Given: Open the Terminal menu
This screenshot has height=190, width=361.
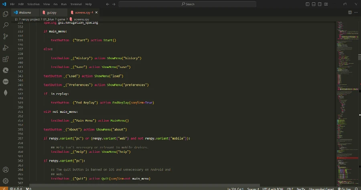Looking at the screenshot, I should pyautogui.click(x=76, y=4).
